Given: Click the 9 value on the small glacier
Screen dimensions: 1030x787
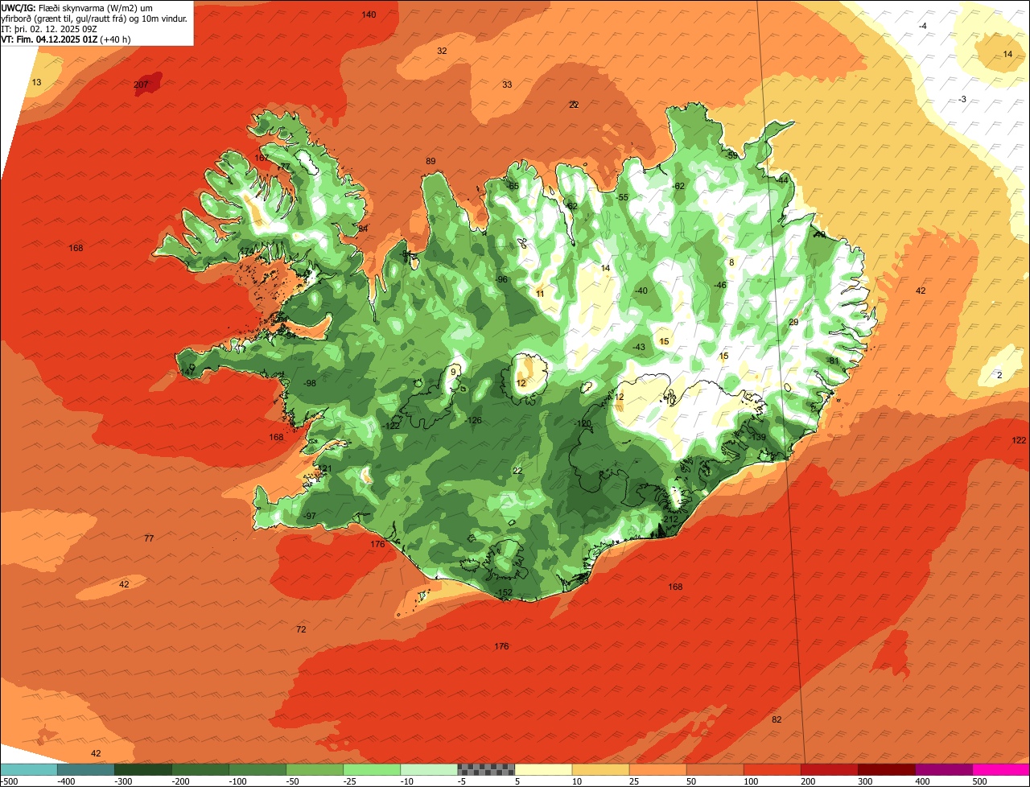Looking at the screenshot, I should [454, 371].
